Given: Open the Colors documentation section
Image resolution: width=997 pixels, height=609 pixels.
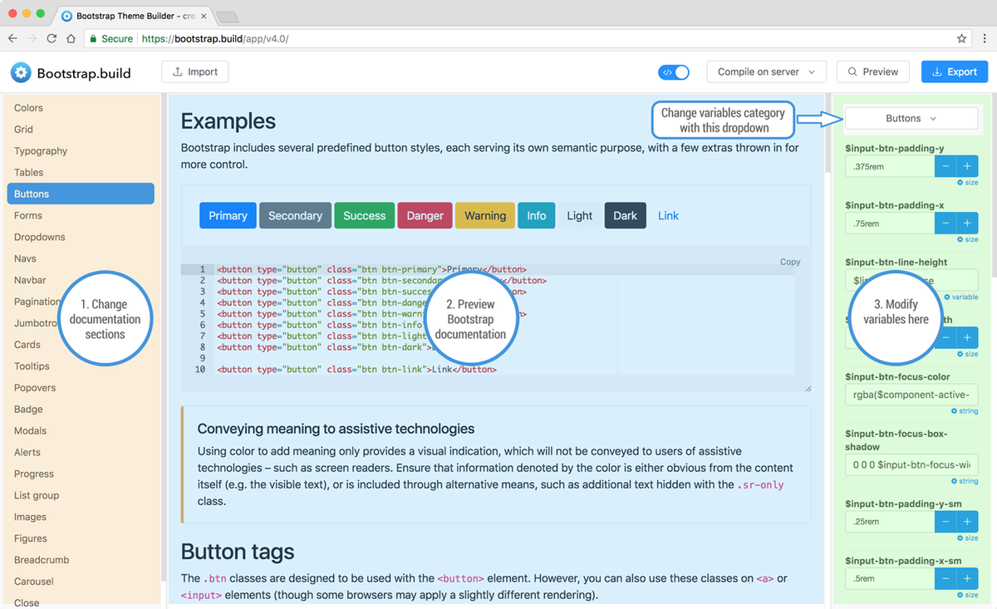Looking at the screenshot, I should point(28,108).
